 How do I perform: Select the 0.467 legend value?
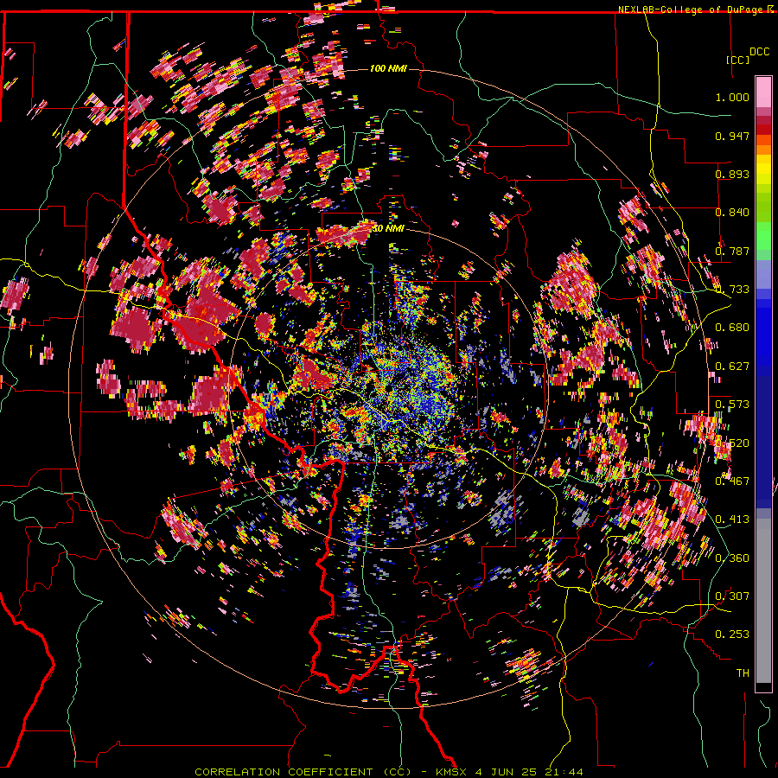point(732,481)
